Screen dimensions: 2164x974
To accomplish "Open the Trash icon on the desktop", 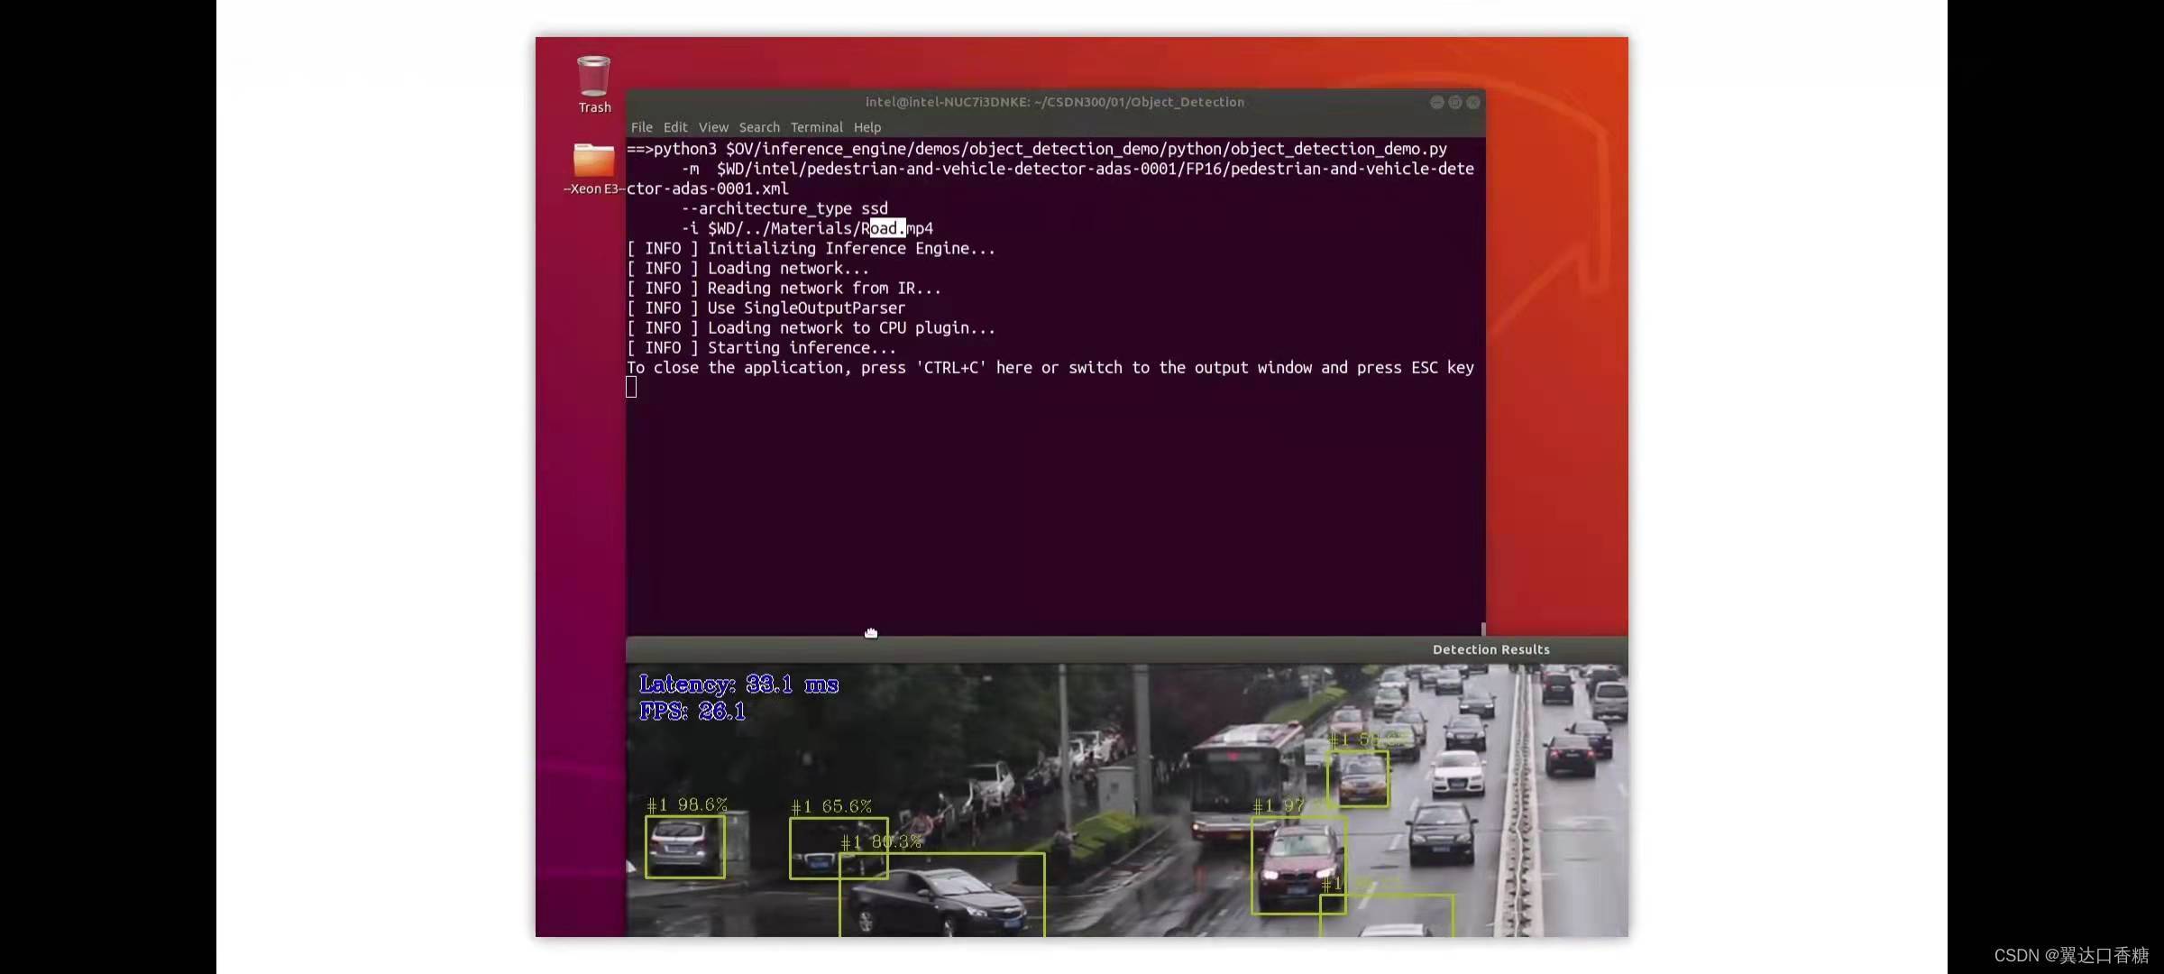I will click(594, 84).
